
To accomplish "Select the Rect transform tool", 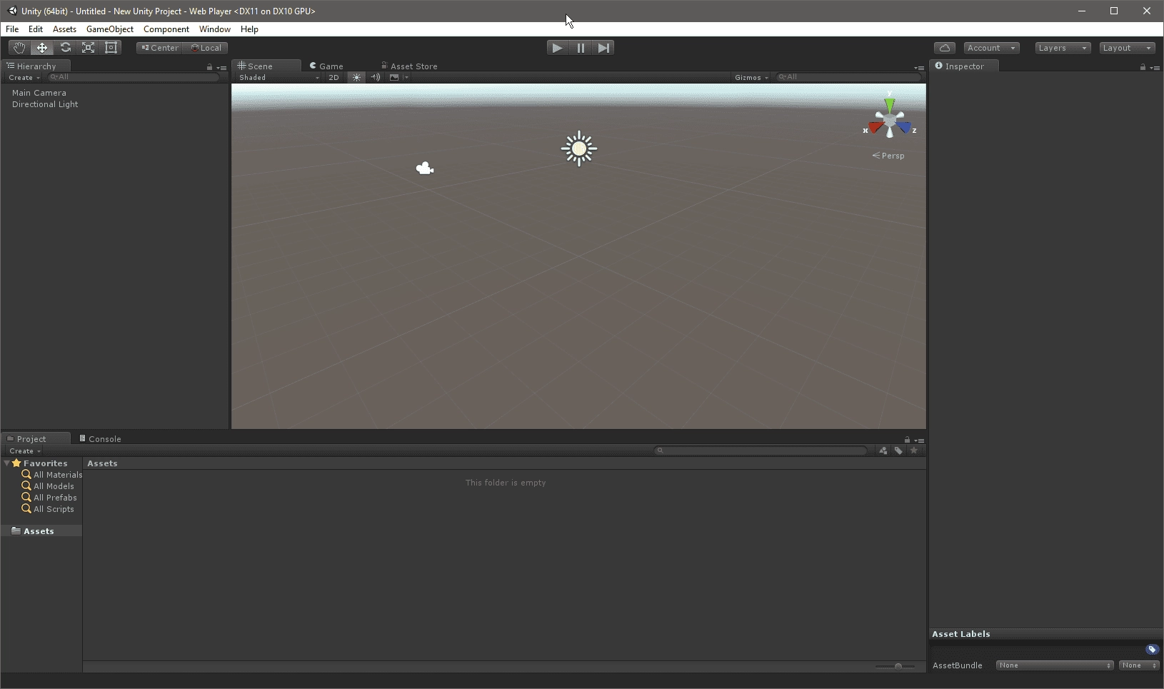I will coord(111,48).
